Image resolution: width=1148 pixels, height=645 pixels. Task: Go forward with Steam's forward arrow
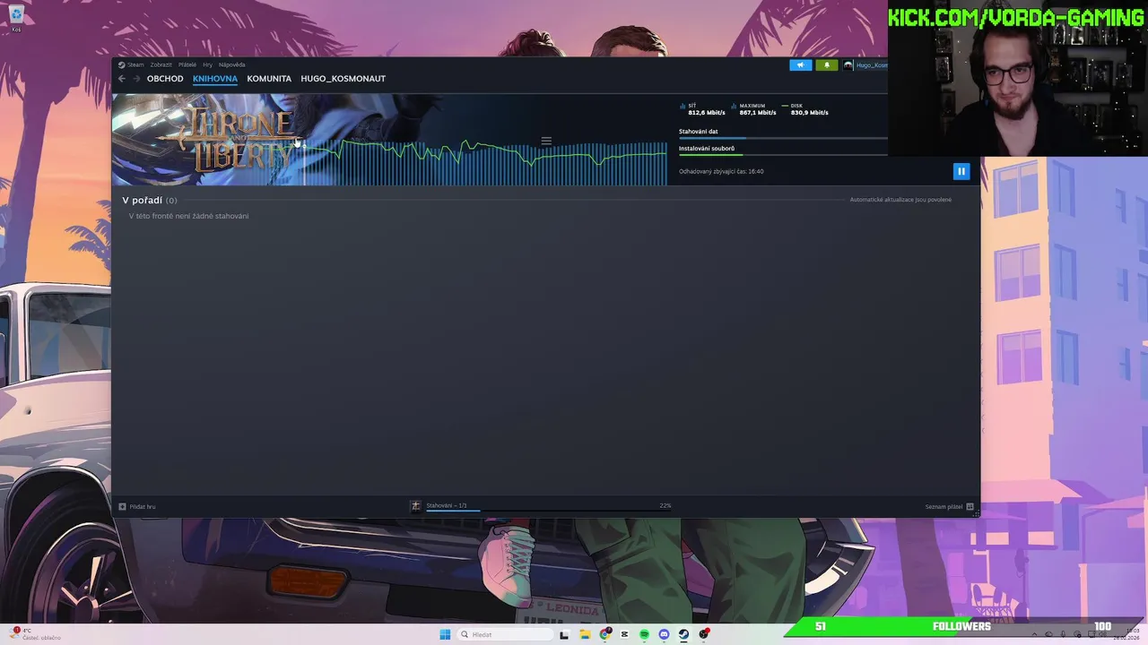pyautogui.click(x=136, y=79)
